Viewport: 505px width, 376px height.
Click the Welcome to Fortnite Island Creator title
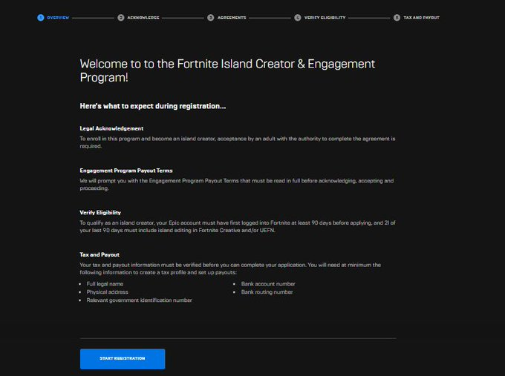(227, 70)
